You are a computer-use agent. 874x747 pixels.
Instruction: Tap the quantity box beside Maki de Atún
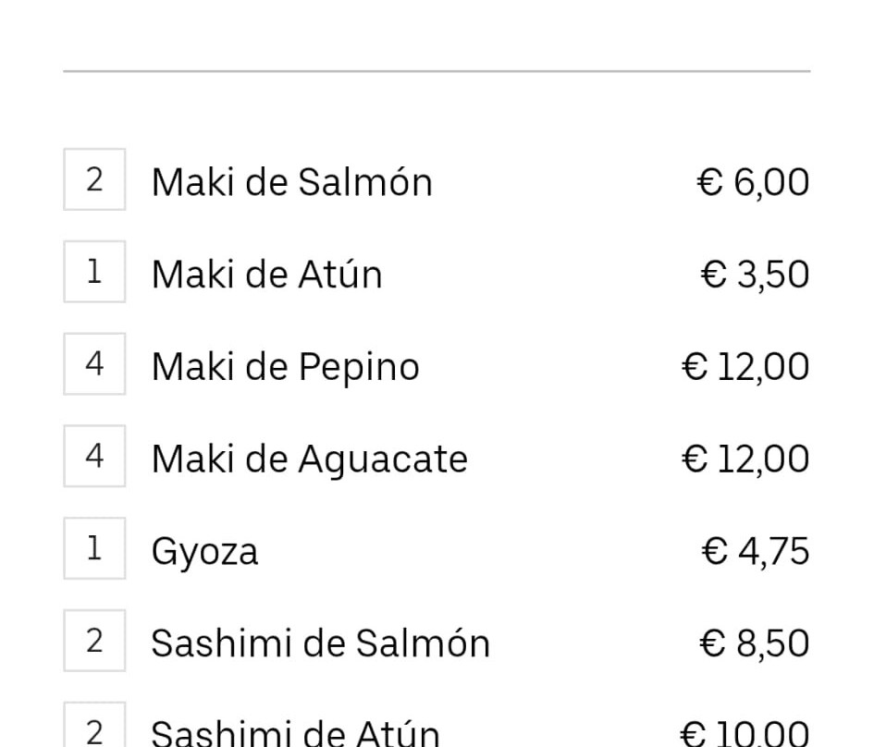(94, 272)
